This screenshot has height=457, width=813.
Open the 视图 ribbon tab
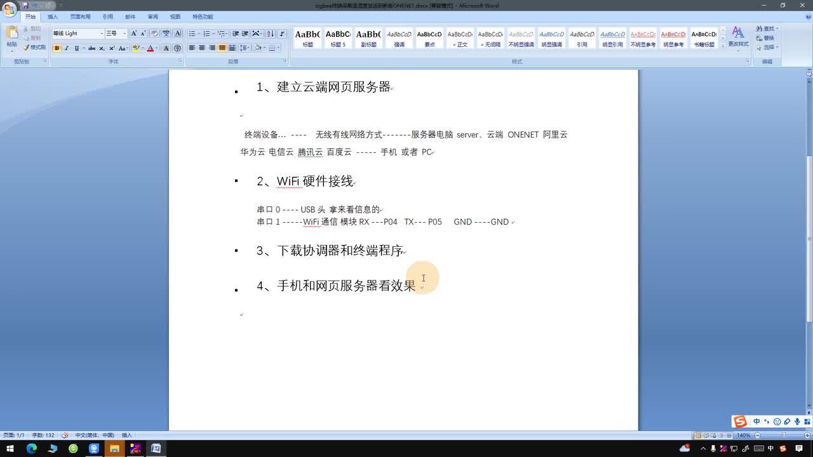pos(175,17)
